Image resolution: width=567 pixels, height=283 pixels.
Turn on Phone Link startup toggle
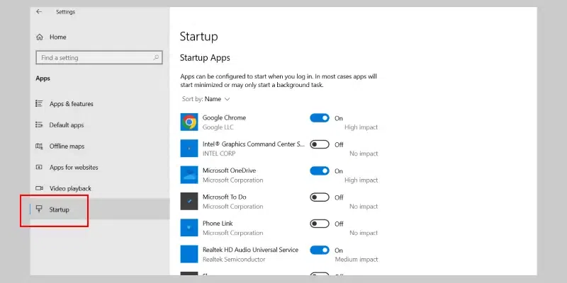[320, 224]
